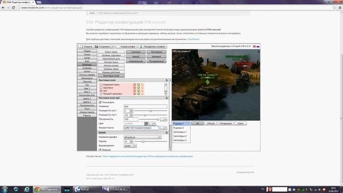
Task: Click green icon on Название танка row
Action: tap(138, 85)
